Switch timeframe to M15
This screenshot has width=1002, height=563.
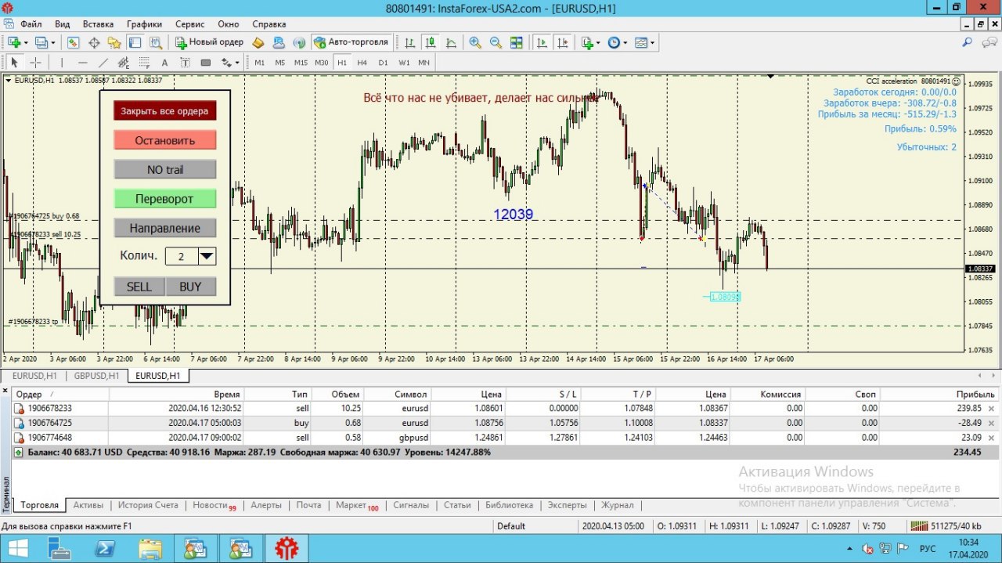click(x=301, y=63)
